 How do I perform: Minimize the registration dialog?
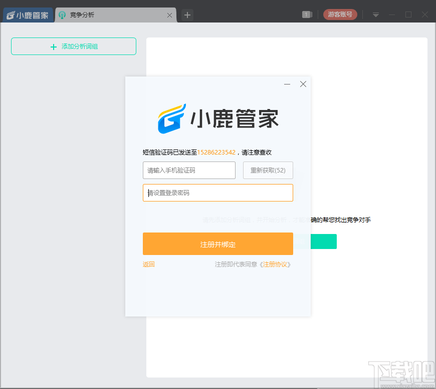pos(287,84)
